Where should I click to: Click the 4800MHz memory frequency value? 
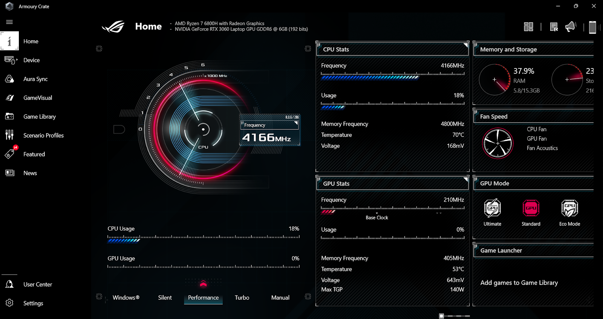(453, 124)
